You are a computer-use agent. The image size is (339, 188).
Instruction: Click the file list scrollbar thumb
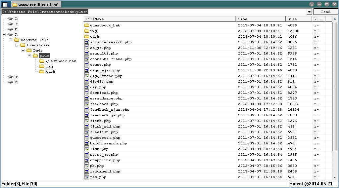tap(335, 86)
